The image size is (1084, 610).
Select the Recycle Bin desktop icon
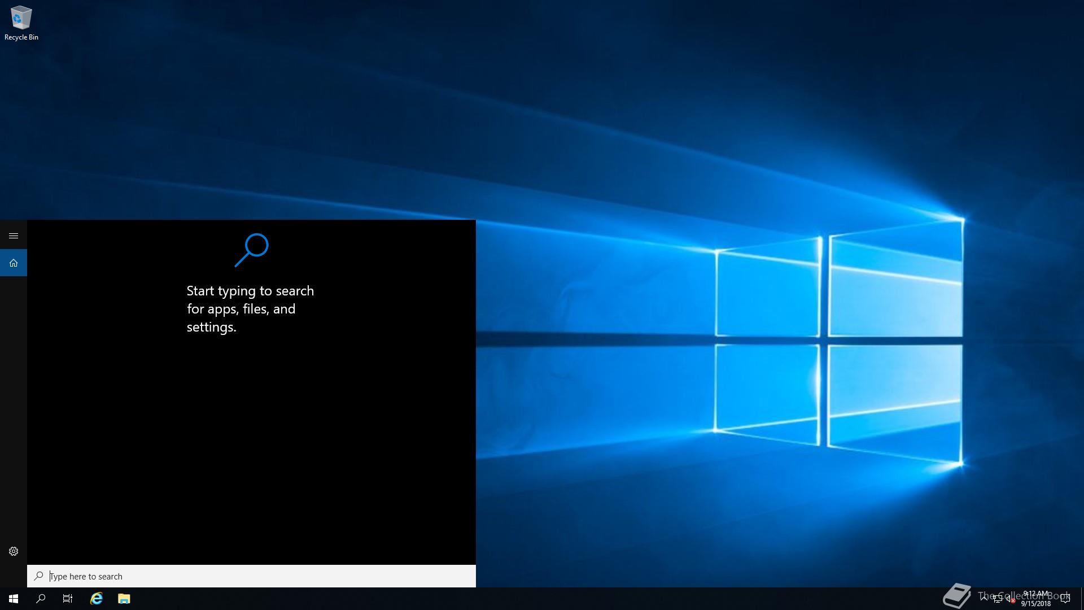[x=21, y=24]
